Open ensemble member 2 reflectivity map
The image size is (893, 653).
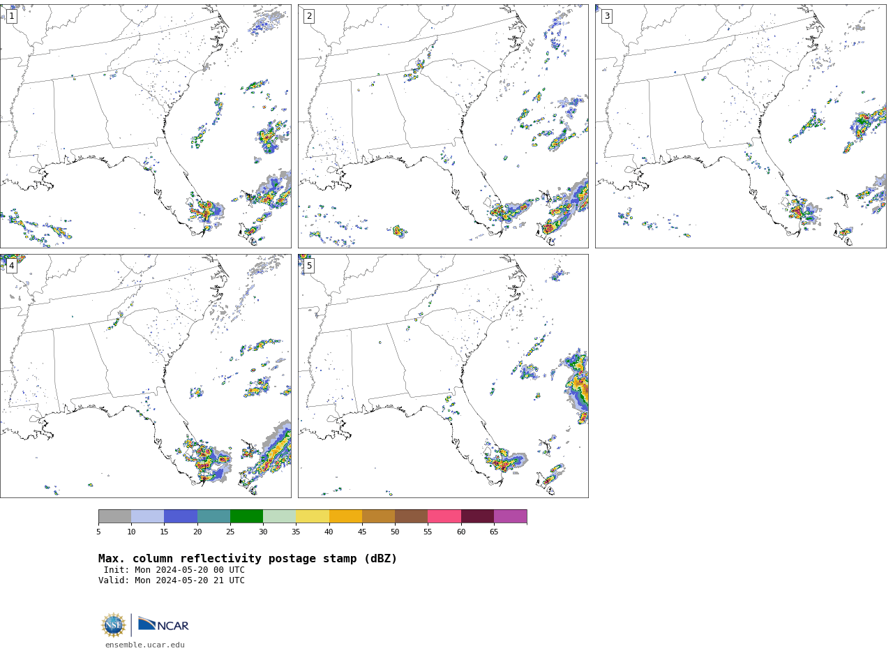443,126
